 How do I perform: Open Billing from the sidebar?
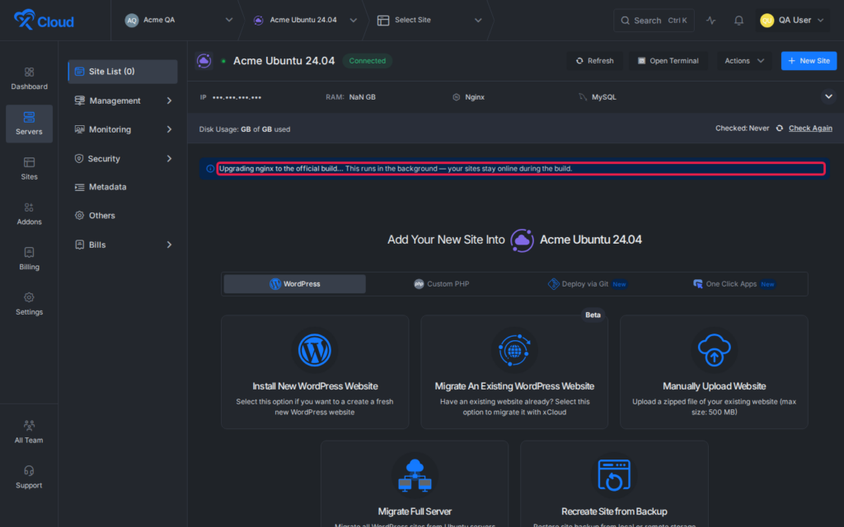tap(29, 259)
